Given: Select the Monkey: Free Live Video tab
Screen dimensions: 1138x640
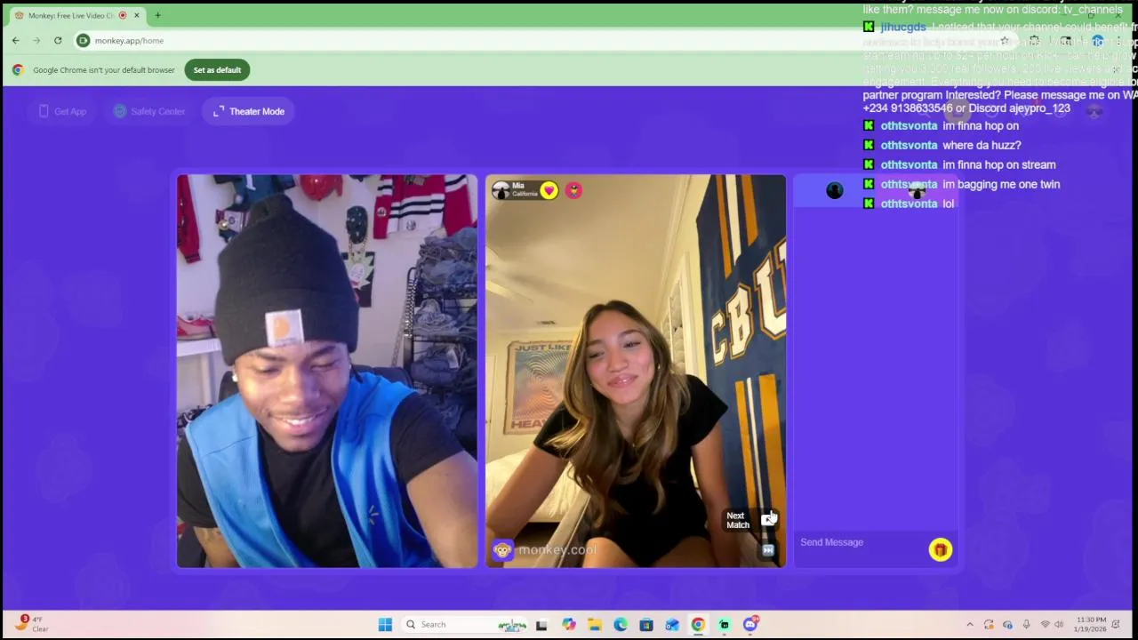Looking at the screenshot, I should tap(76, 15).
